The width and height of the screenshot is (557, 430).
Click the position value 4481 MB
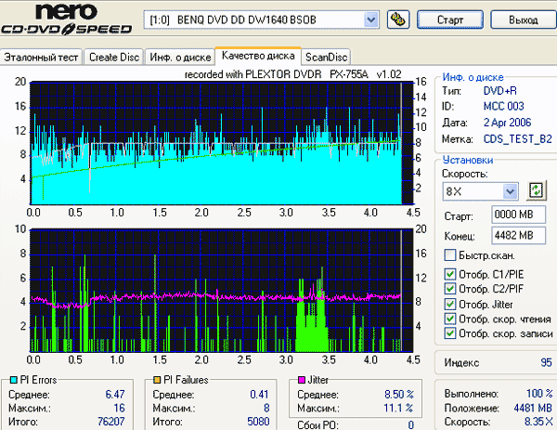click(533, 408)
